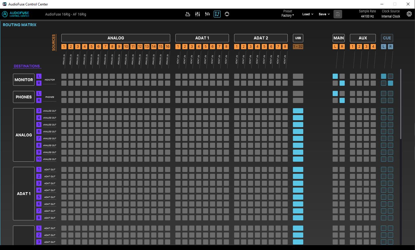415x250 pixels.
Task: Open the inputs/outputs view icon
Action: tap(188, 14)
